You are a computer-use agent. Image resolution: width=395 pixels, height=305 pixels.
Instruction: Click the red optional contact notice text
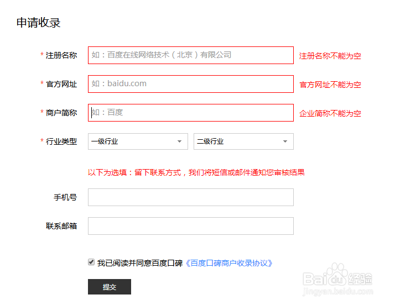pyautogui.click(x=196, y=172)
